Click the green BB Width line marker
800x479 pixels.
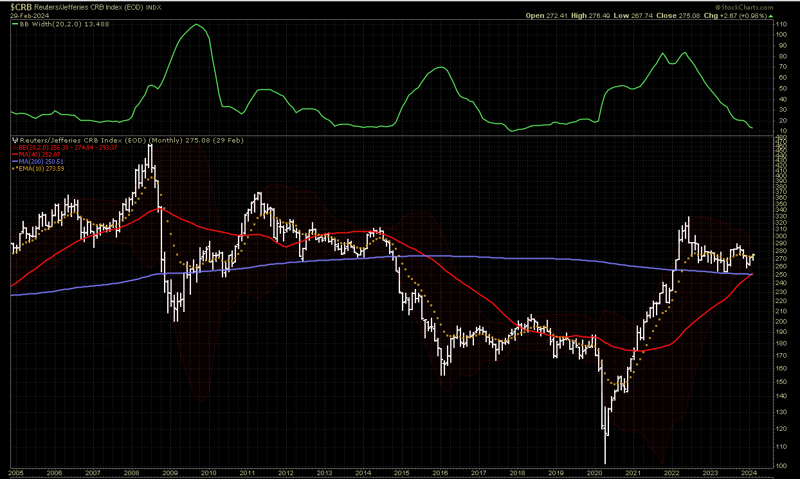click(x=16, y=24)
